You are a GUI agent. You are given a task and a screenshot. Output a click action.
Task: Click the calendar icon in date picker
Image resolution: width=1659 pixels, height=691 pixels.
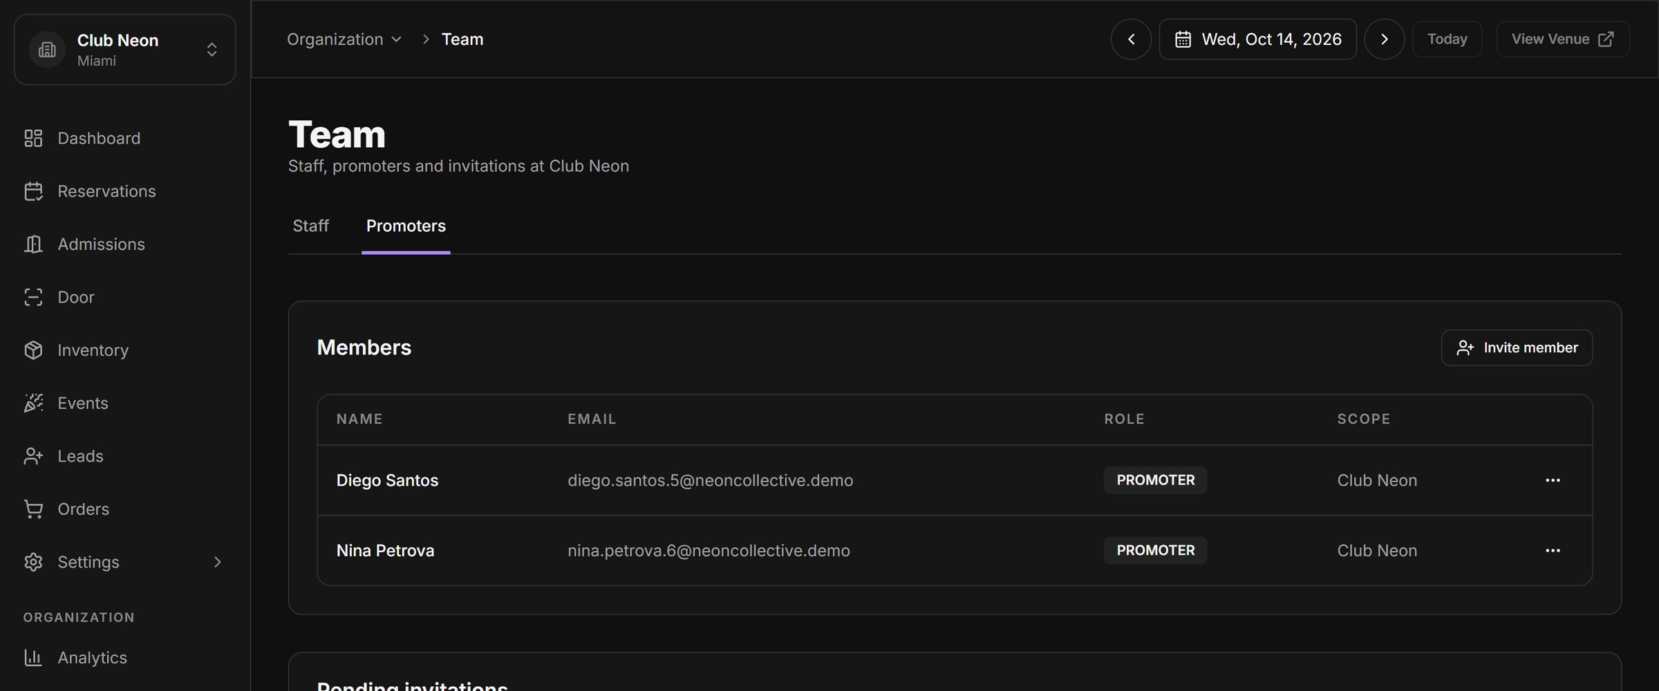pos(1183,39)
